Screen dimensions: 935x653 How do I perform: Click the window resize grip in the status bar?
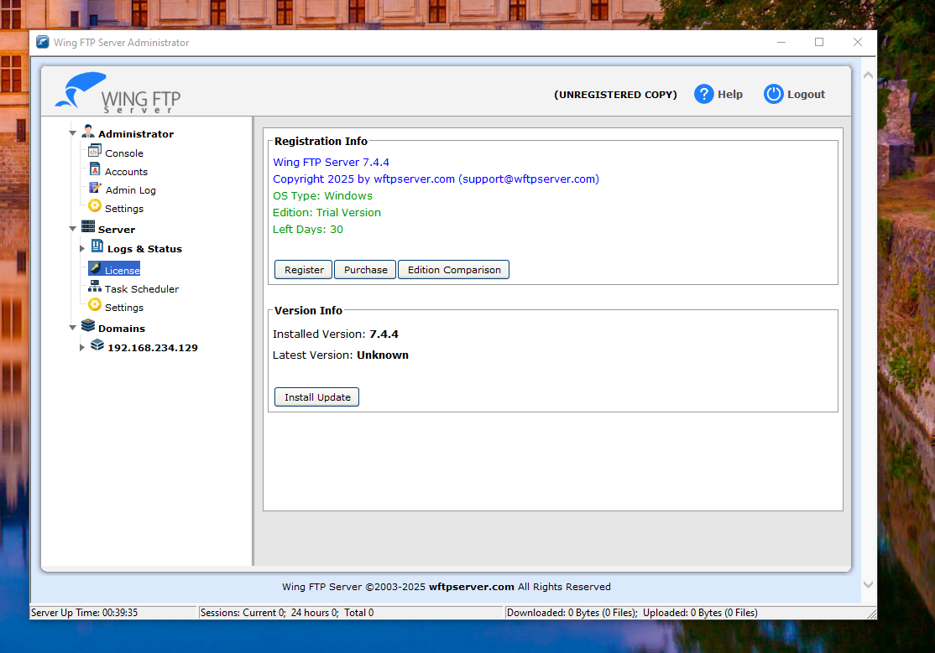tap(872, 614)
